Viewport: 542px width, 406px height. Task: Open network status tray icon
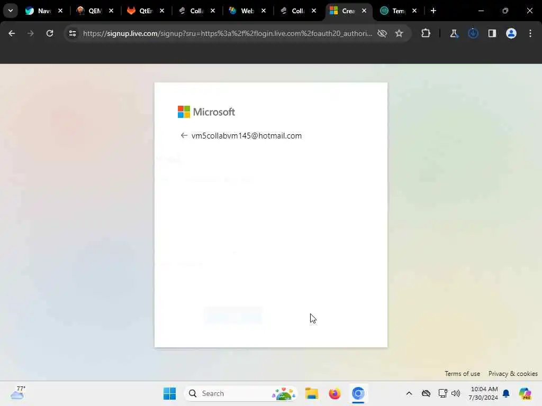(x=443, y=393)
